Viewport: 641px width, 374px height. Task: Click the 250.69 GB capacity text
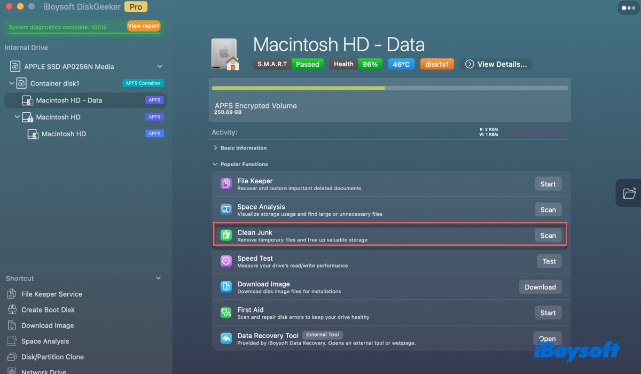(x=228, y=113)
